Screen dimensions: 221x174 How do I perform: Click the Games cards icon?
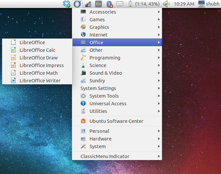[x=83, y=19]
